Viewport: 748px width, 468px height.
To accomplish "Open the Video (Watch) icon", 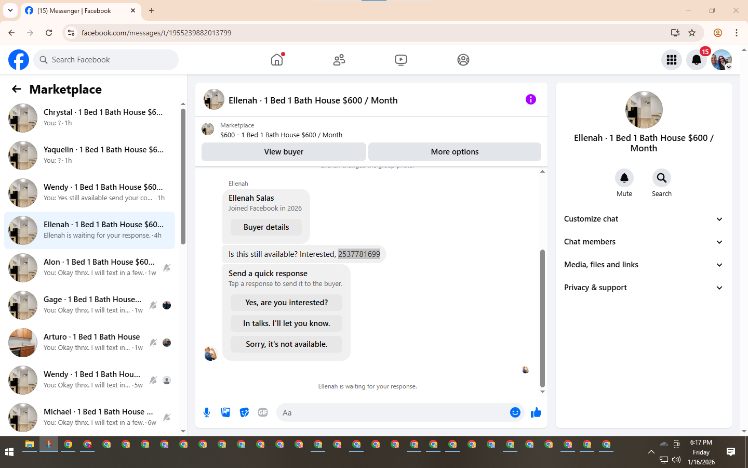I will [x=401, y=60].
